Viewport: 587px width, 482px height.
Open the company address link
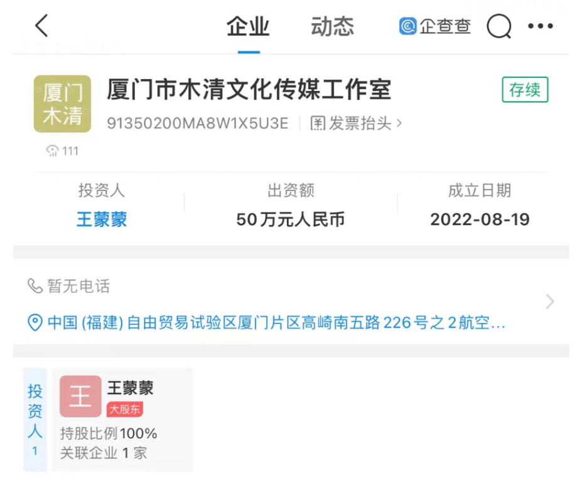click(x=283, y=321)
